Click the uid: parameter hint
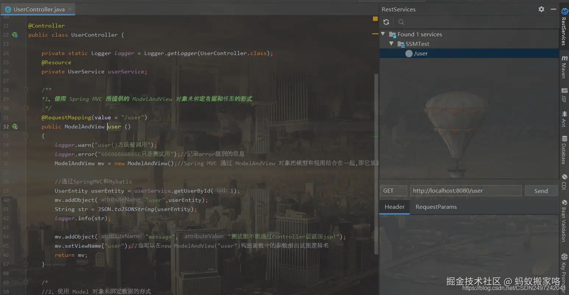 (222, 190)
